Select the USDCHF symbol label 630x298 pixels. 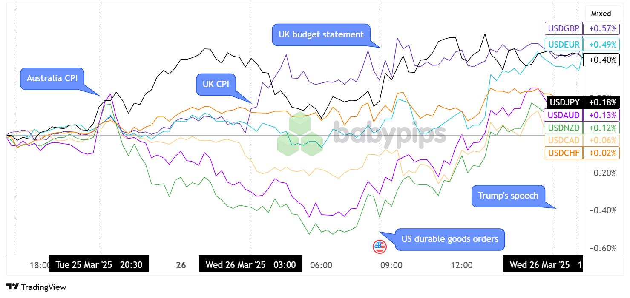click(x=565, y=153)
